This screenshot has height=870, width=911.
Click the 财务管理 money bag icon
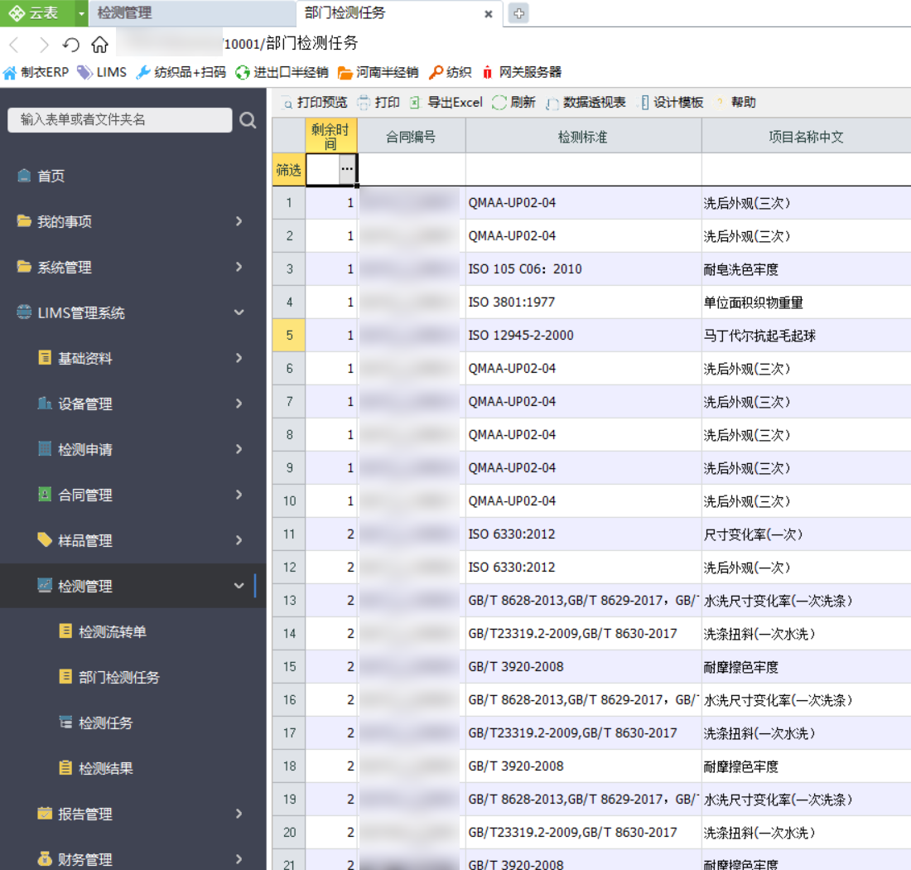(x=44, y=858)
